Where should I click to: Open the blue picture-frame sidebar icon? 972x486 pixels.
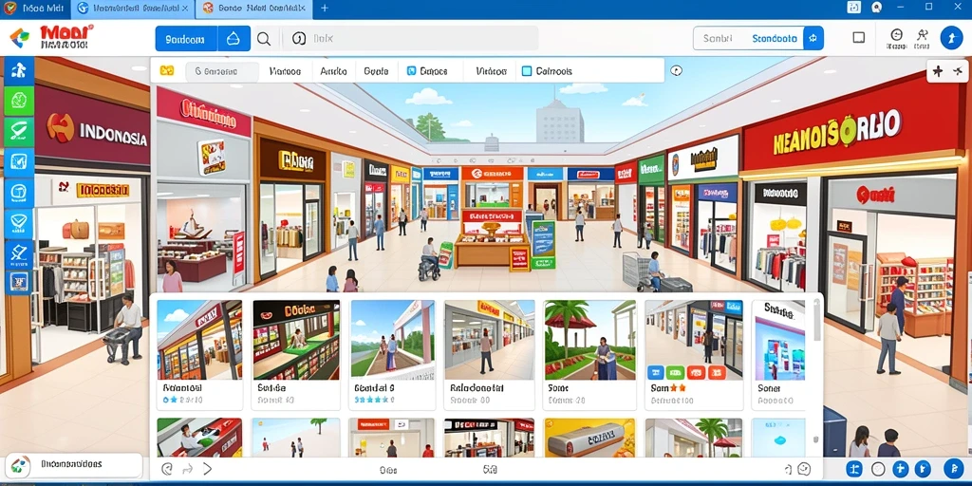[19, 161]
